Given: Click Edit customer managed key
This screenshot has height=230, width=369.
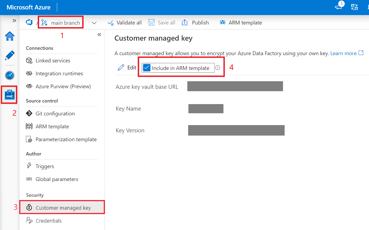Looking at the screenshot, I should (127, 68).
